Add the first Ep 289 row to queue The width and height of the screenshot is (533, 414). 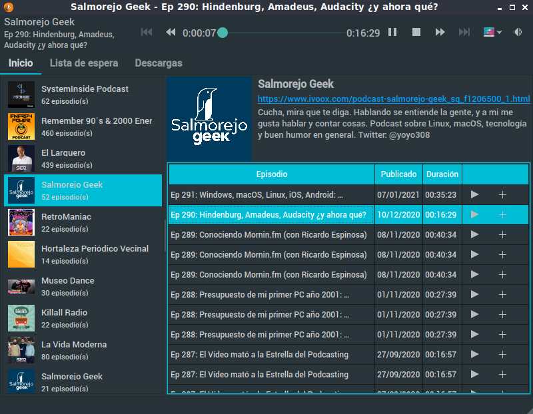502,235
